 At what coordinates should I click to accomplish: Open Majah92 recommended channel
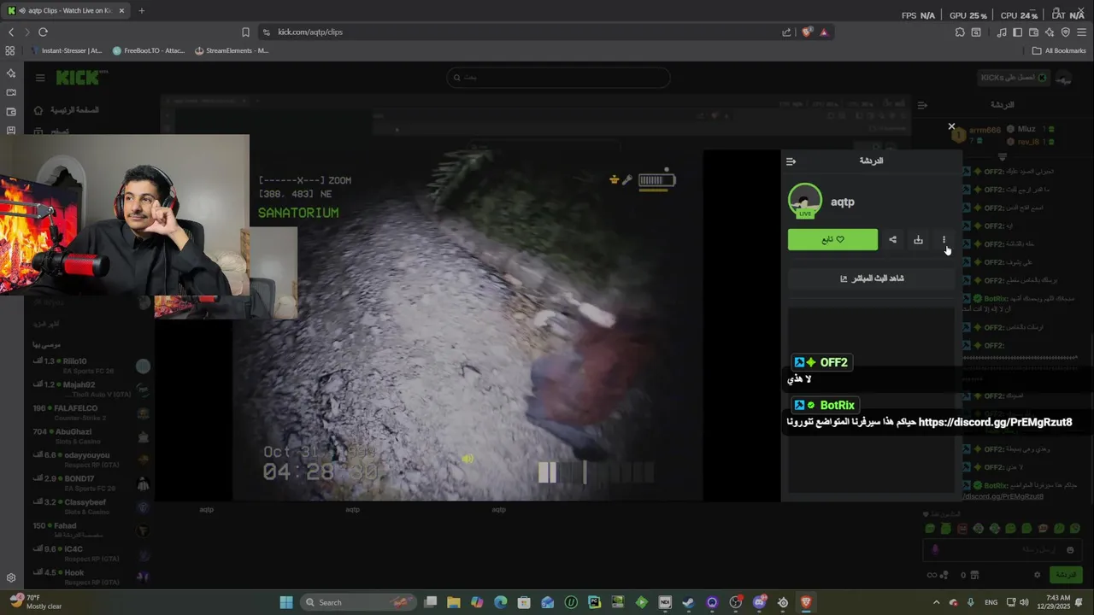pyautogui.click(x=91, y=389)
